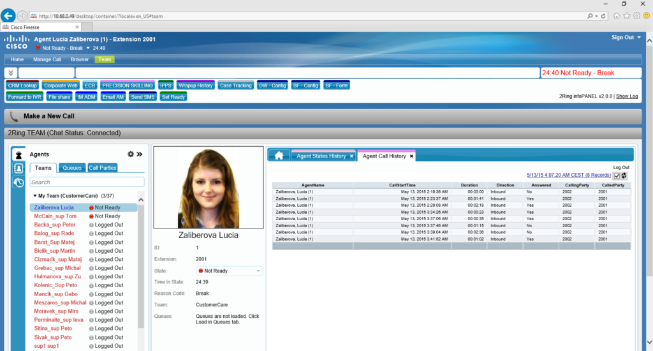Screen dimensions: 653x351
Task: Collapse My Team (CustomerCare) group
Action: 35,195
